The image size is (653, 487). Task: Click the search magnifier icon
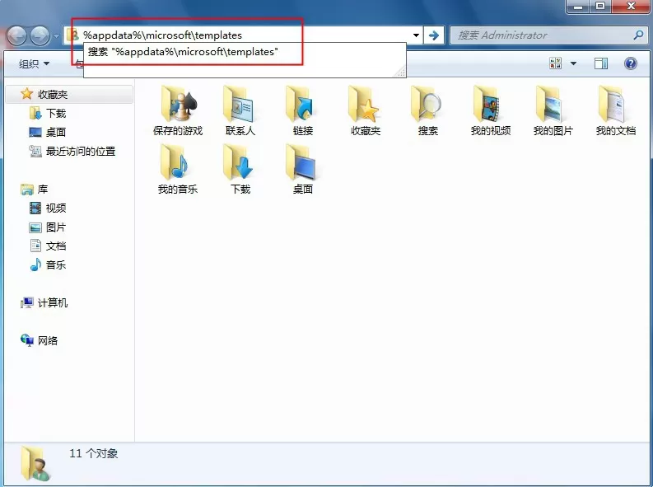[x=638, y=35]
